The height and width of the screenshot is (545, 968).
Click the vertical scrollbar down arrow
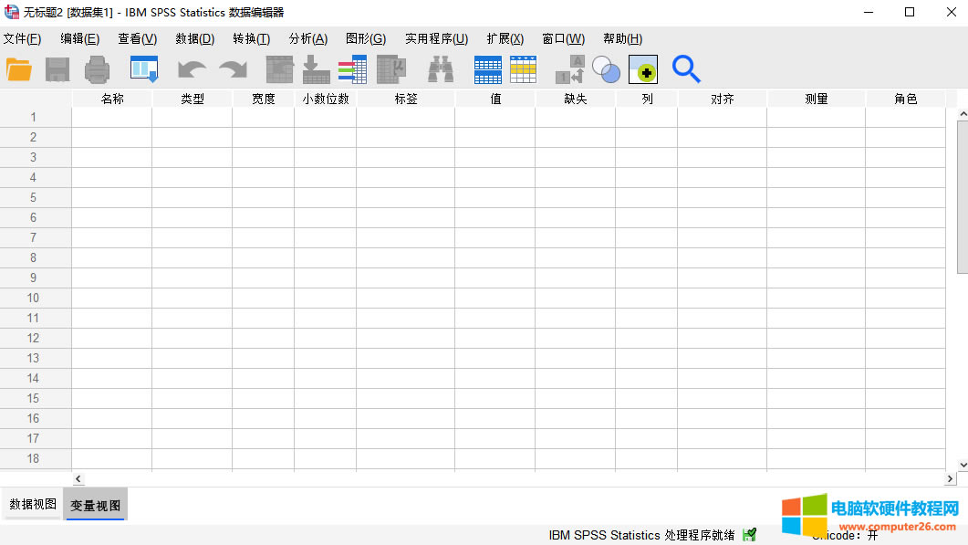(962, 464)
